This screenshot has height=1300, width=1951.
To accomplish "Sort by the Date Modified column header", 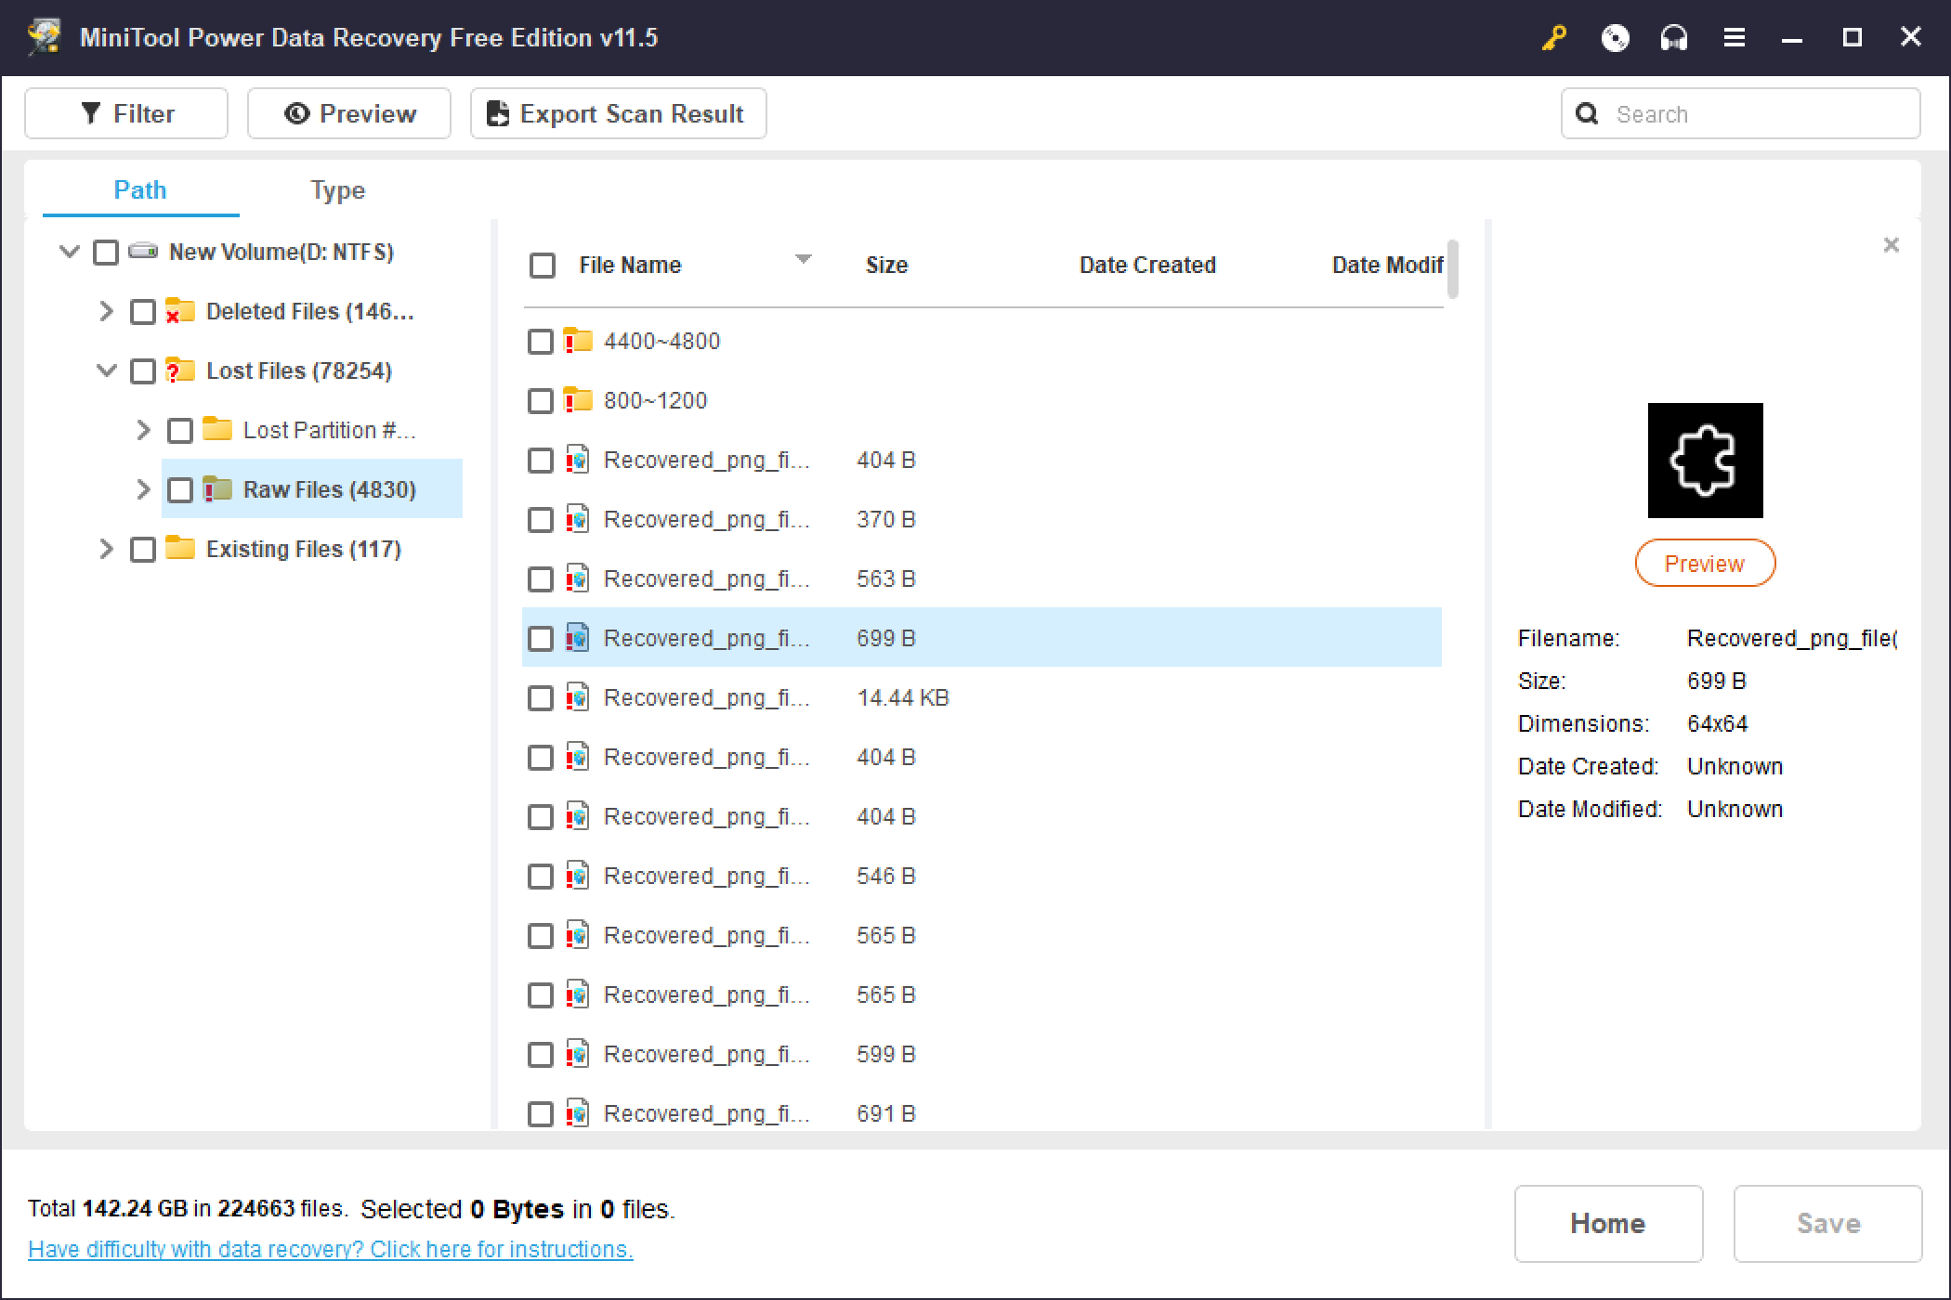I will pyautogui.click(x=1387, y=266).
